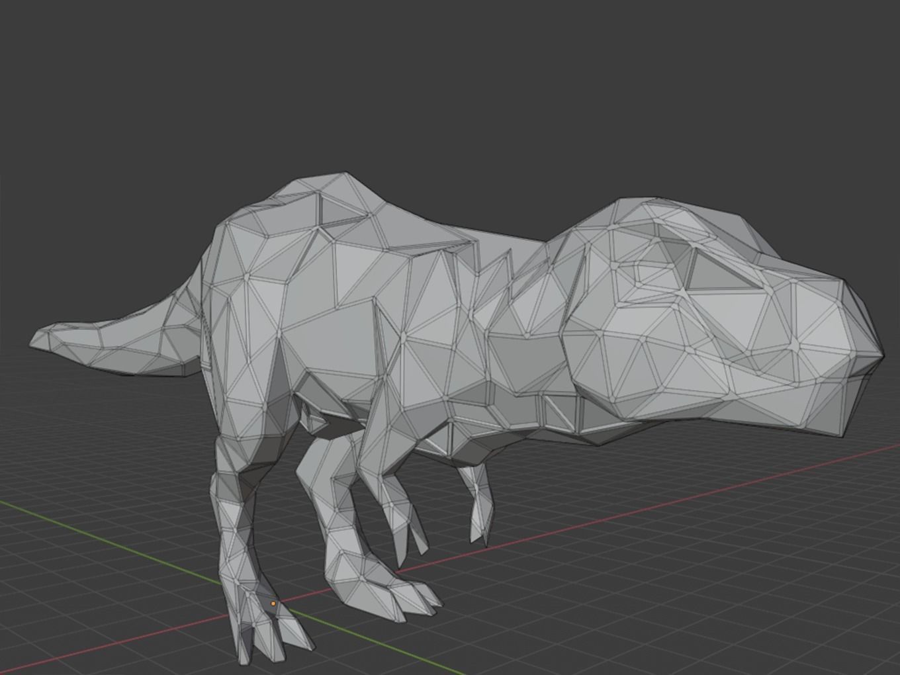Click the tip of the dinosaur's tail

[x=40, y=339]
